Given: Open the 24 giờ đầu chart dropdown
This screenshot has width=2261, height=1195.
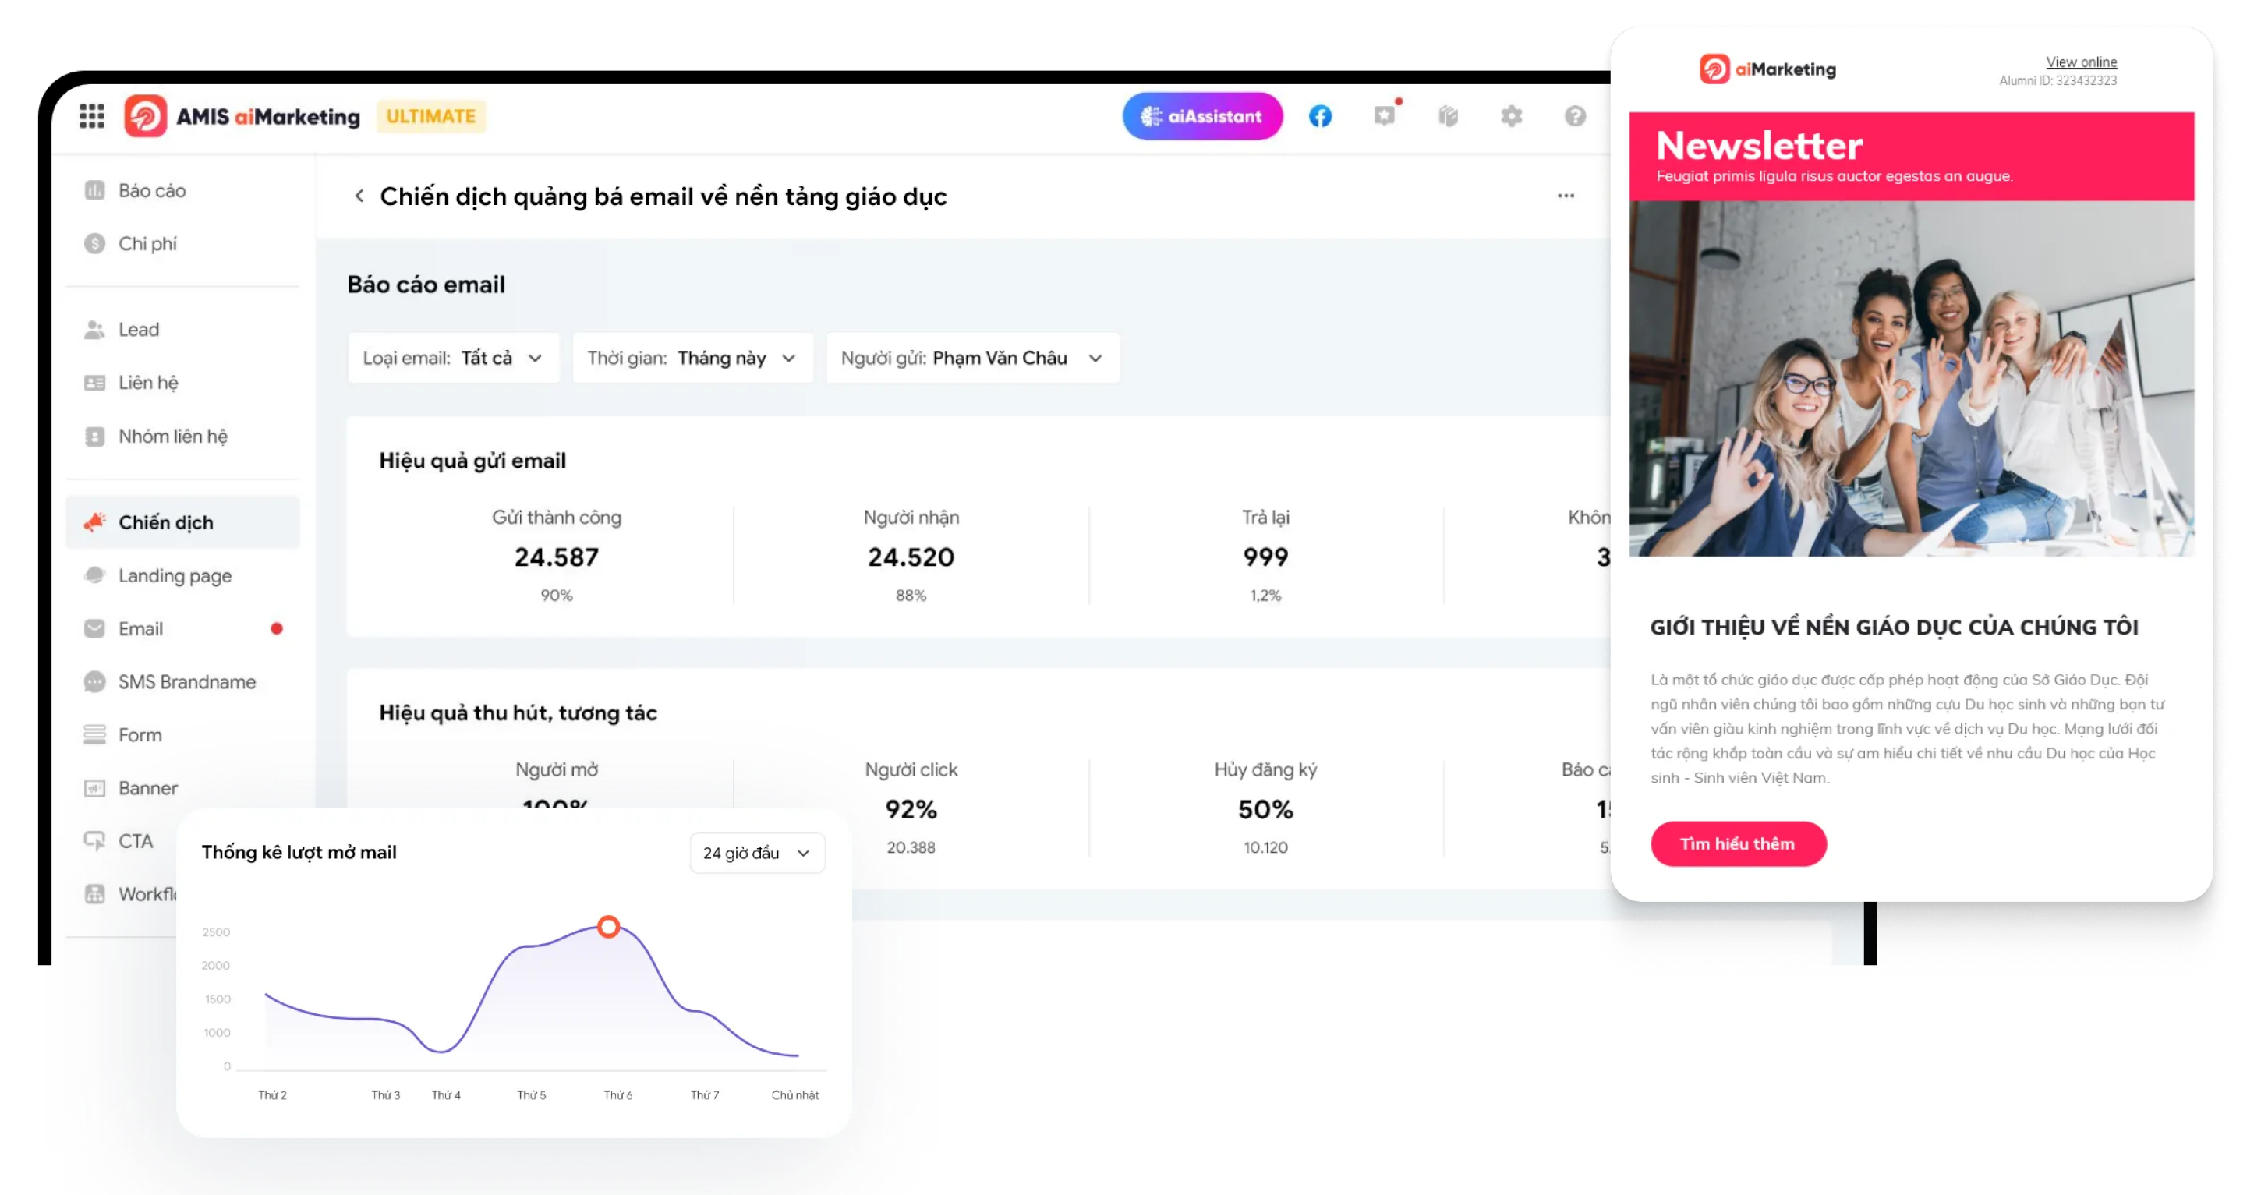Looking at the screenshot, I should pos(756,853).
